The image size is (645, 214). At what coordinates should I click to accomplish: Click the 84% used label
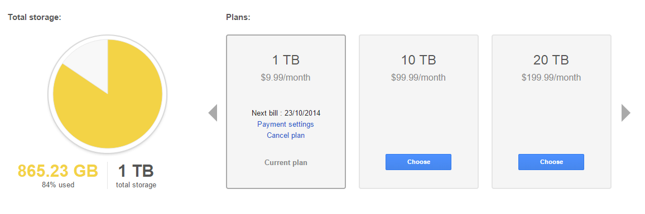[58, 185]
